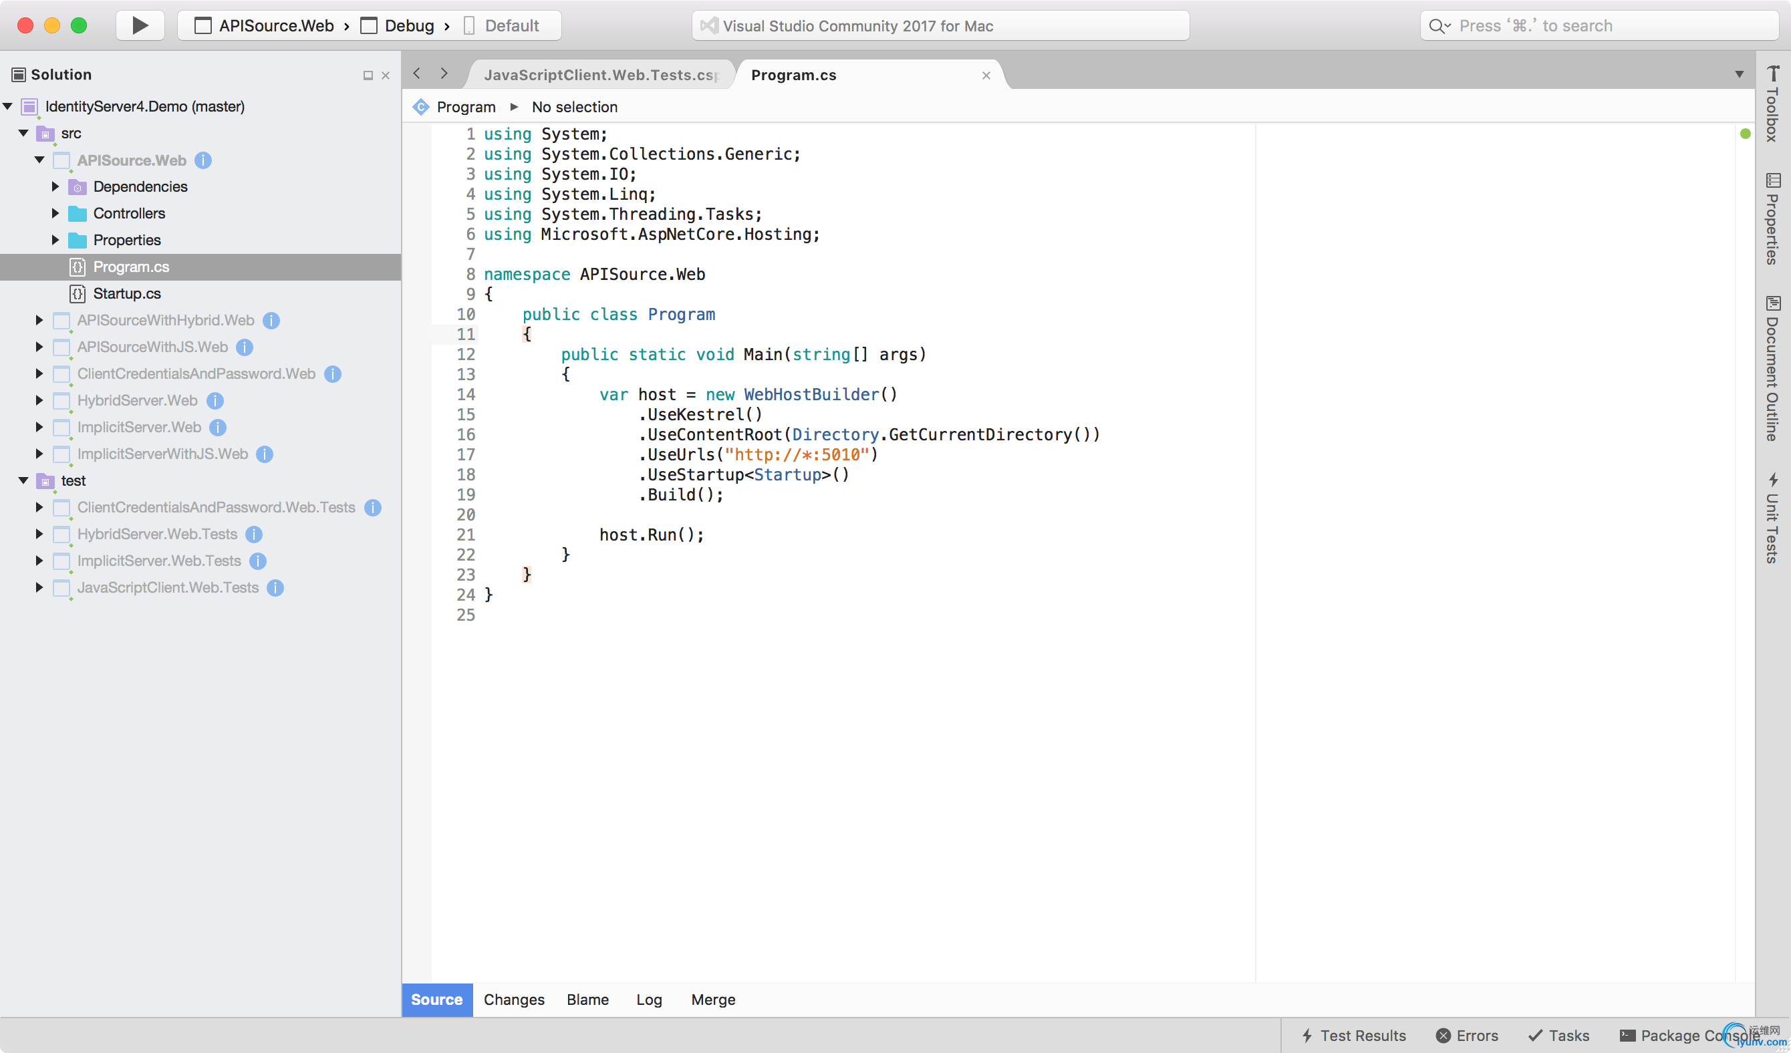
Task: Navigate forward with the right arrow
Action: (x=444, y=73)
